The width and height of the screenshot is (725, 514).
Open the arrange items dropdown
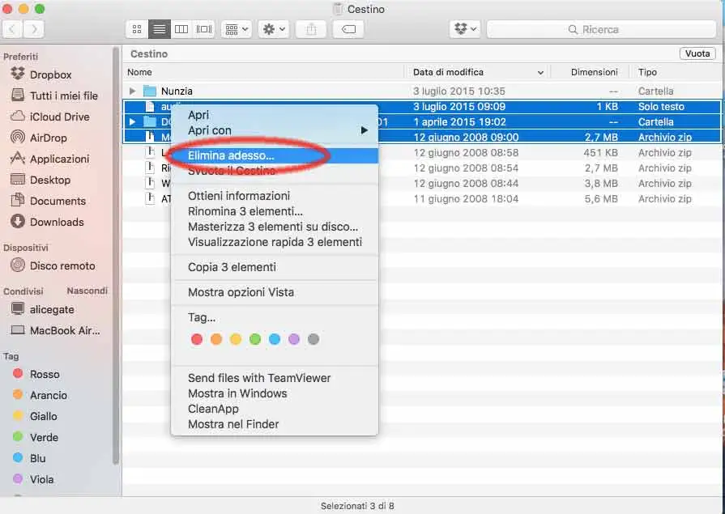click(237, 30)
